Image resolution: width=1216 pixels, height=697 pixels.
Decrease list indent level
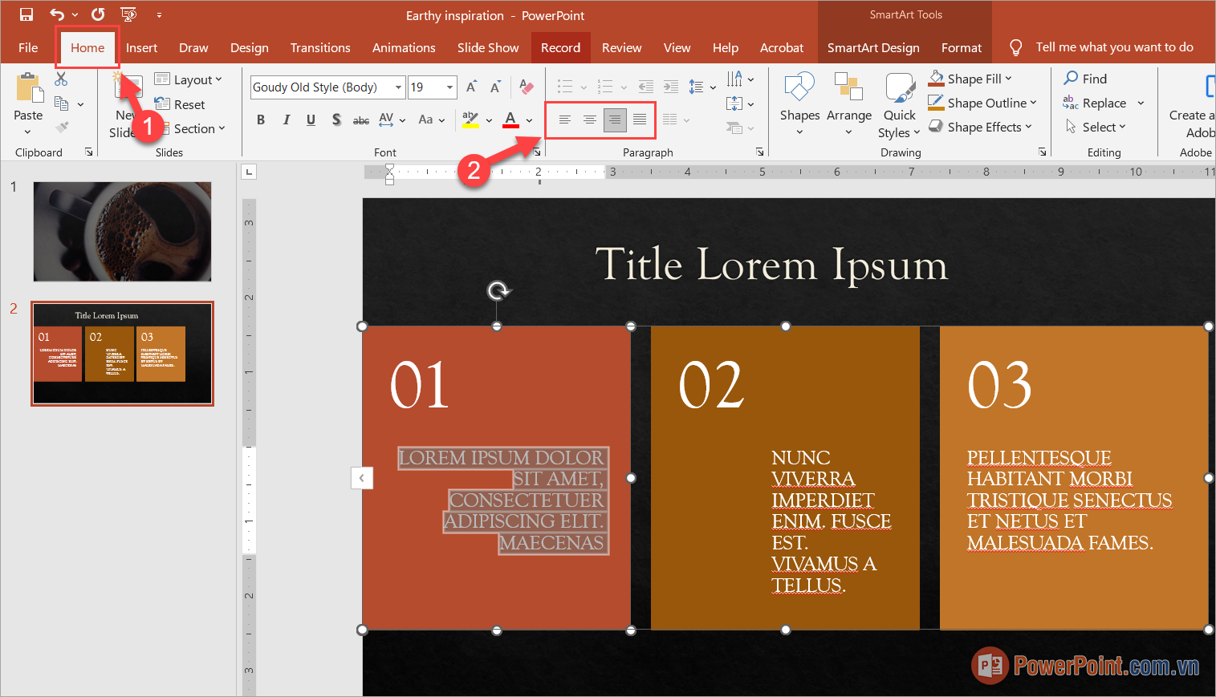(x=645, y=87)
